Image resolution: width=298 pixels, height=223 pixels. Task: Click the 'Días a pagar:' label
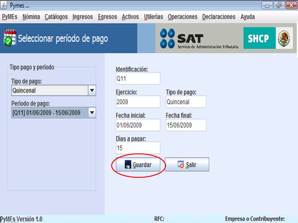[131, 139]
